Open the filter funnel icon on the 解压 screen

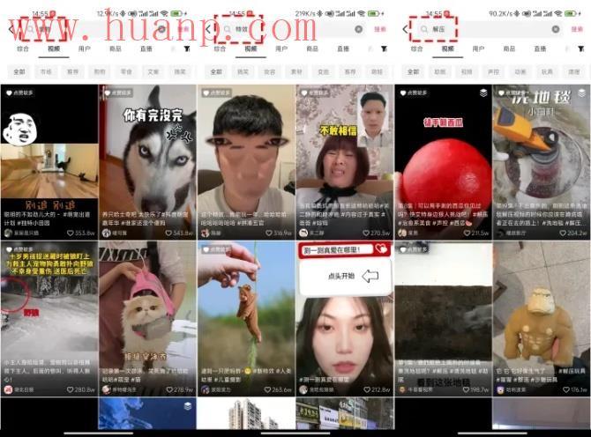point(580,48)
